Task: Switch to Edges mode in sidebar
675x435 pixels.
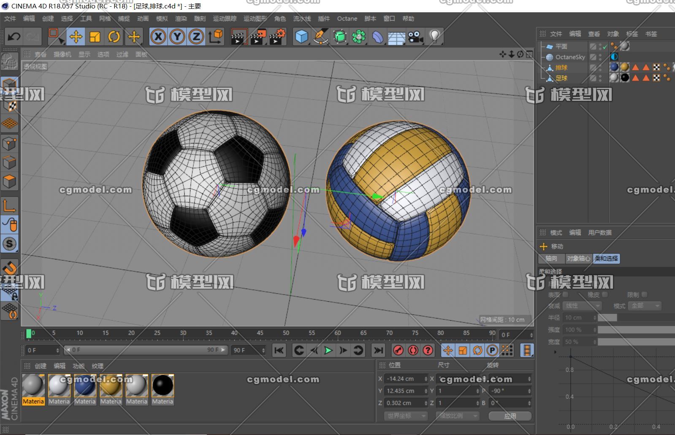Action: coord(10,163)
